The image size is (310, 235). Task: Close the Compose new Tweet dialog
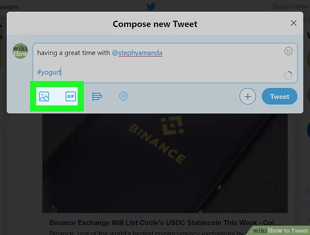[293, 23]
